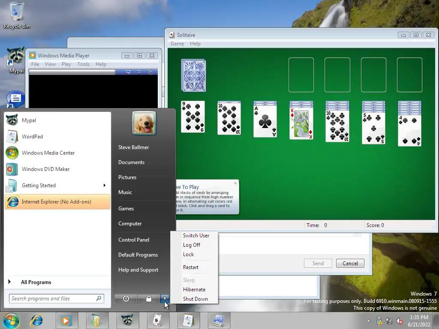
Task: Switch to Mypal raccoon taskbar button
Action: 127,320
